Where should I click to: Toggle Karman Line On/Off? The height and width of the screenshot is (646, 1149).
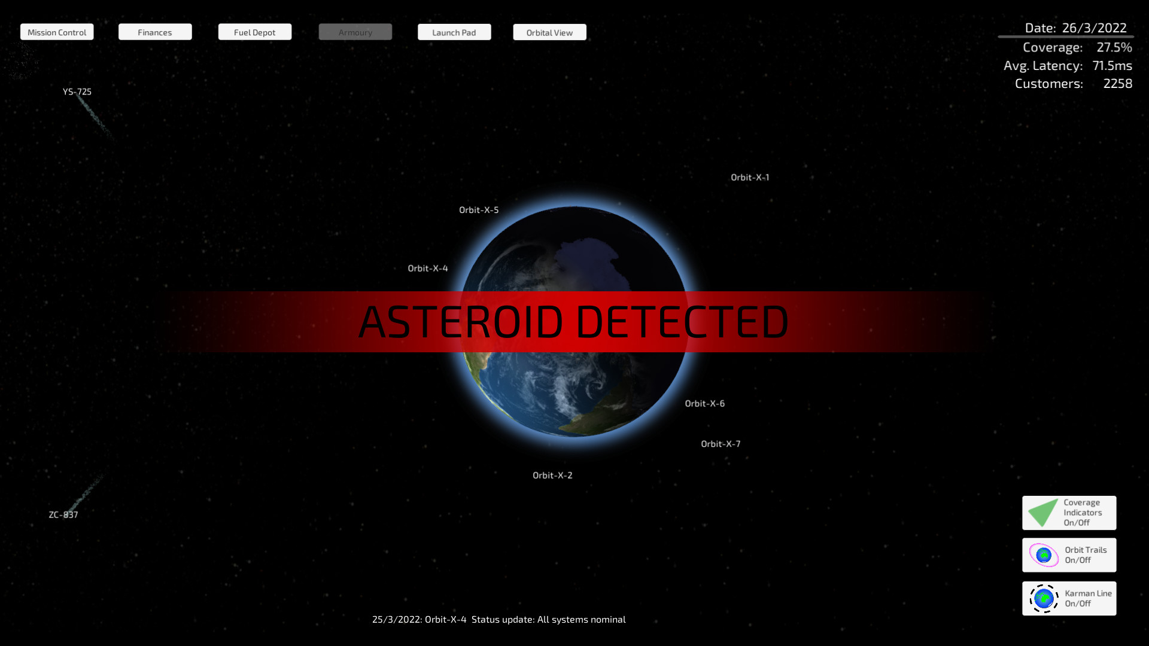1069,598
